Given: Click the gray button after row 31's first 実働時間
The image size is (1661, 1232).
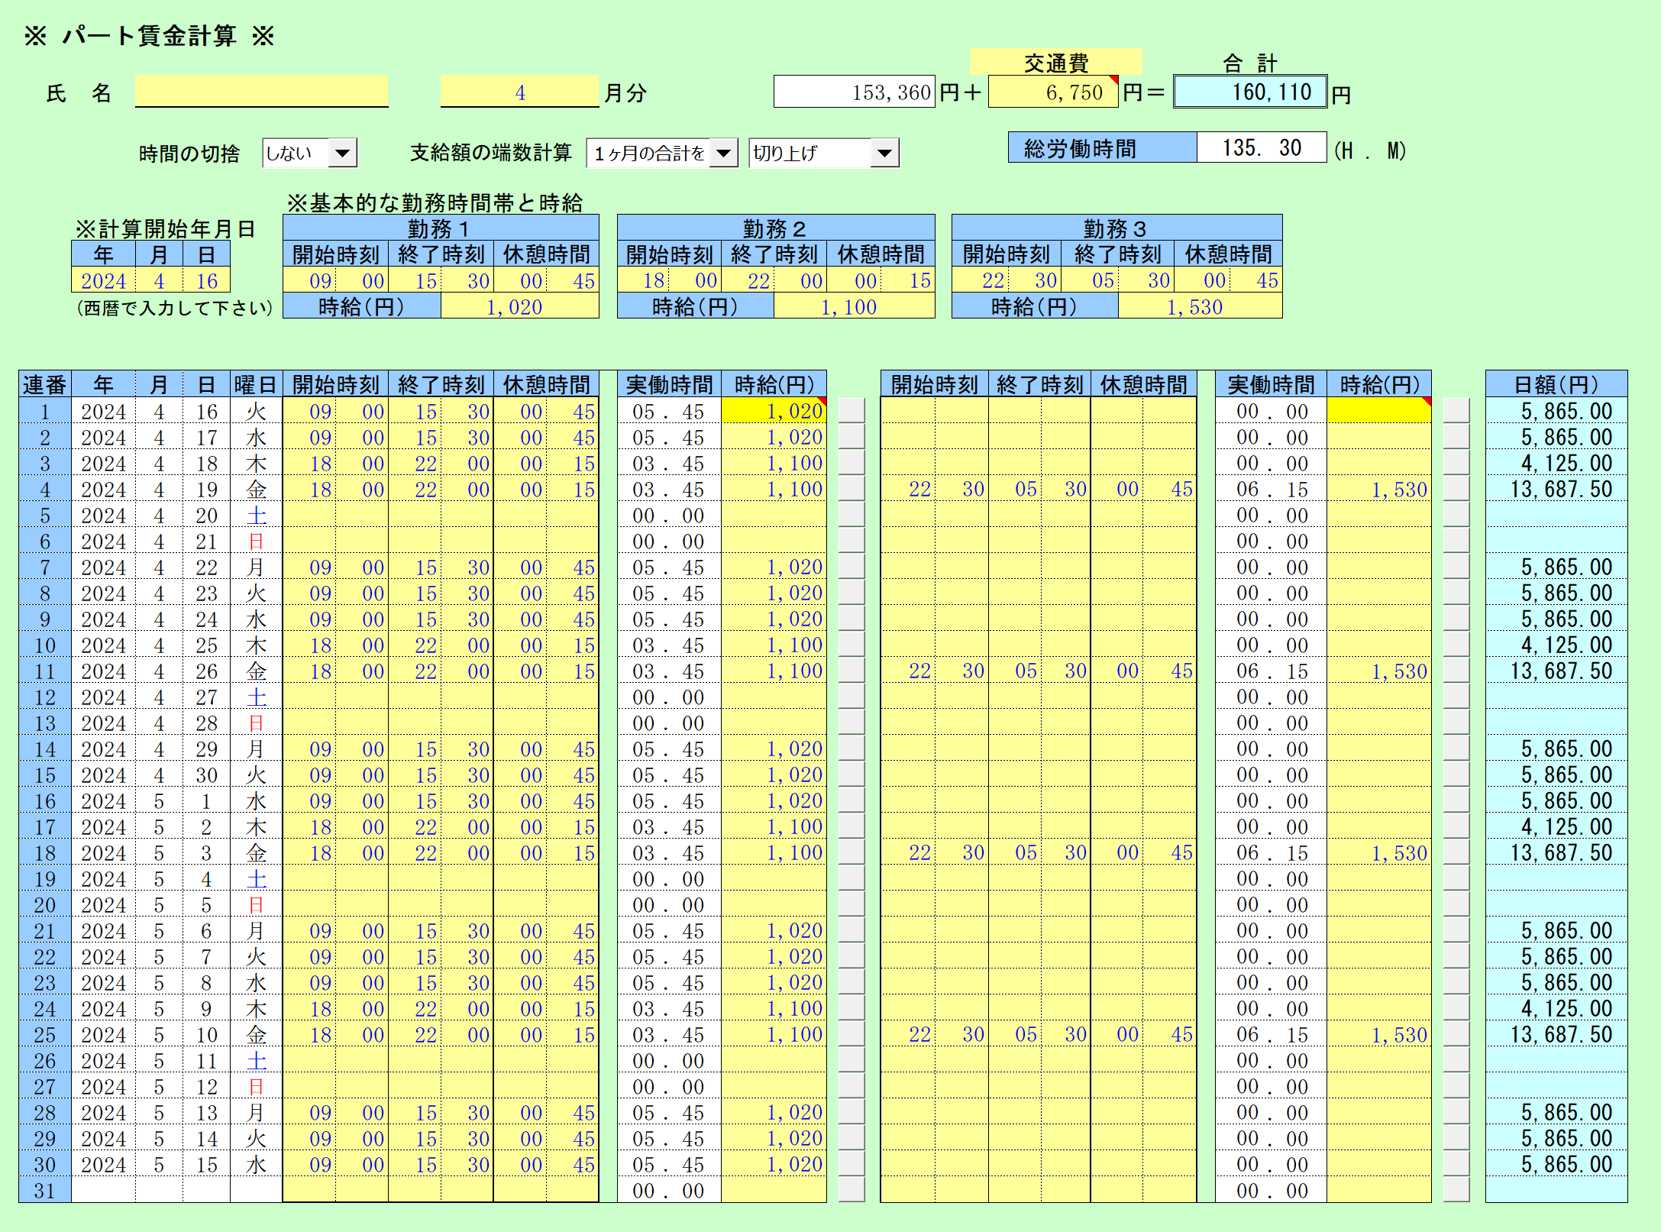Looking at the screenshot, I should click(x=852, y=1190).
